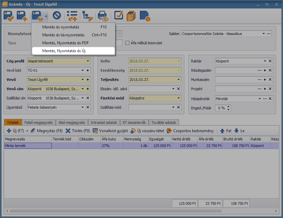The width and height of the screenshot is (283, 218).
Task: Move item down with Le button
Action: click(x=239, y=131)
